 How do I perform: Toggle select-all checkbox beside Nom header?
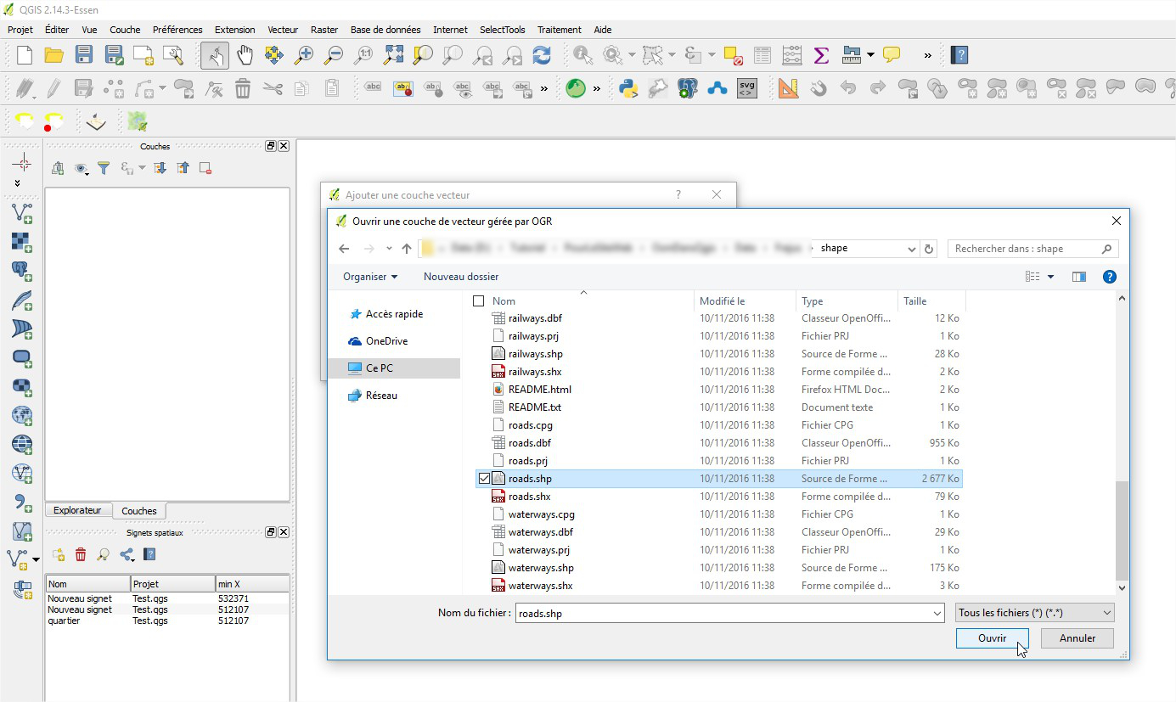[478, 300]
